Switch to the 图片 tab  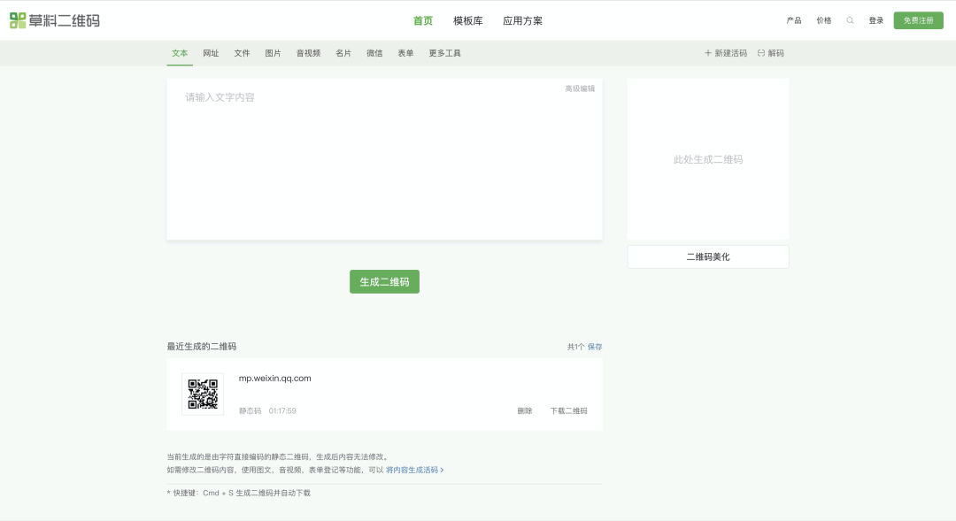[x=274, y=53]
